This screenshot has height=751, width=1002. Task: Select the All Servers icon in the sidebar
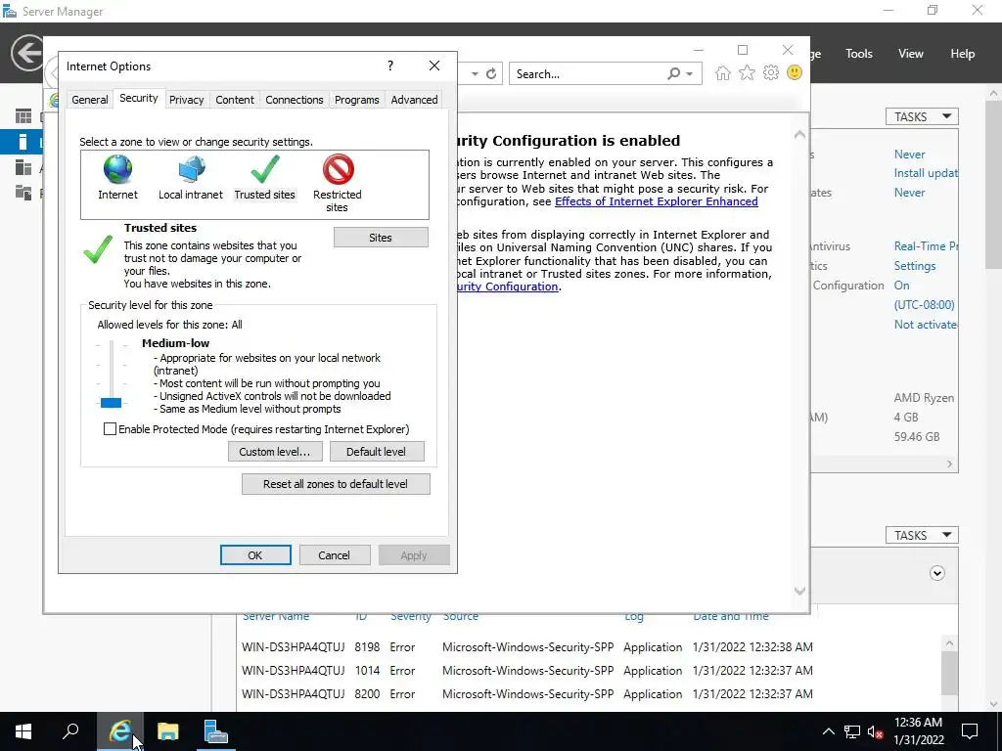pos(23,167)
